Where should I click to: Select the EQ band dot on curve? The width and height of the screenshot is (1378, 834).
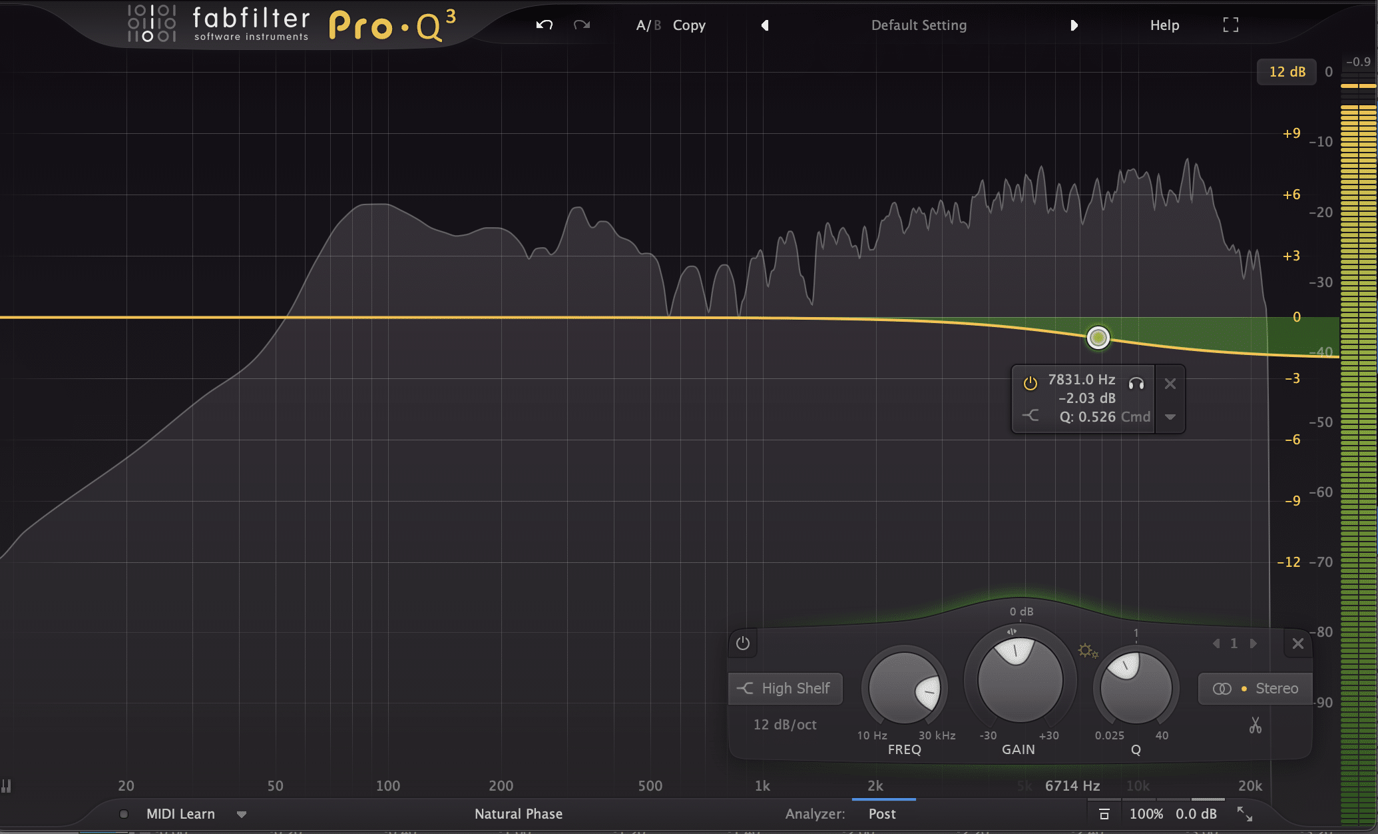point(1098,338)
